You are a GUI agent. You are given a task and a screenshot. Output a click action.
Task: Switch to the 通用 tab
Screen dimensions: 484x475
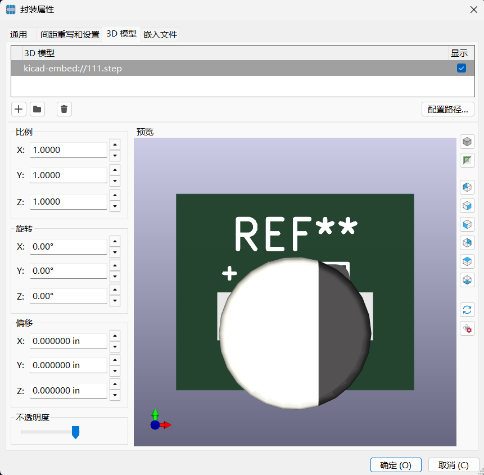(x=19, y=34)
